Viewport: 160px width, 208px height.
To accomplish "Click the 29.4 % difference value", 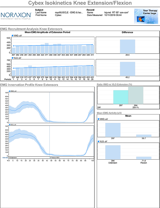I will click(x=136, y=107).
